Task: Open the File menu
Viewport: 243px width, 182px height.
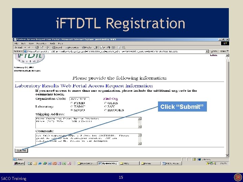Action: tap(16, 43)
